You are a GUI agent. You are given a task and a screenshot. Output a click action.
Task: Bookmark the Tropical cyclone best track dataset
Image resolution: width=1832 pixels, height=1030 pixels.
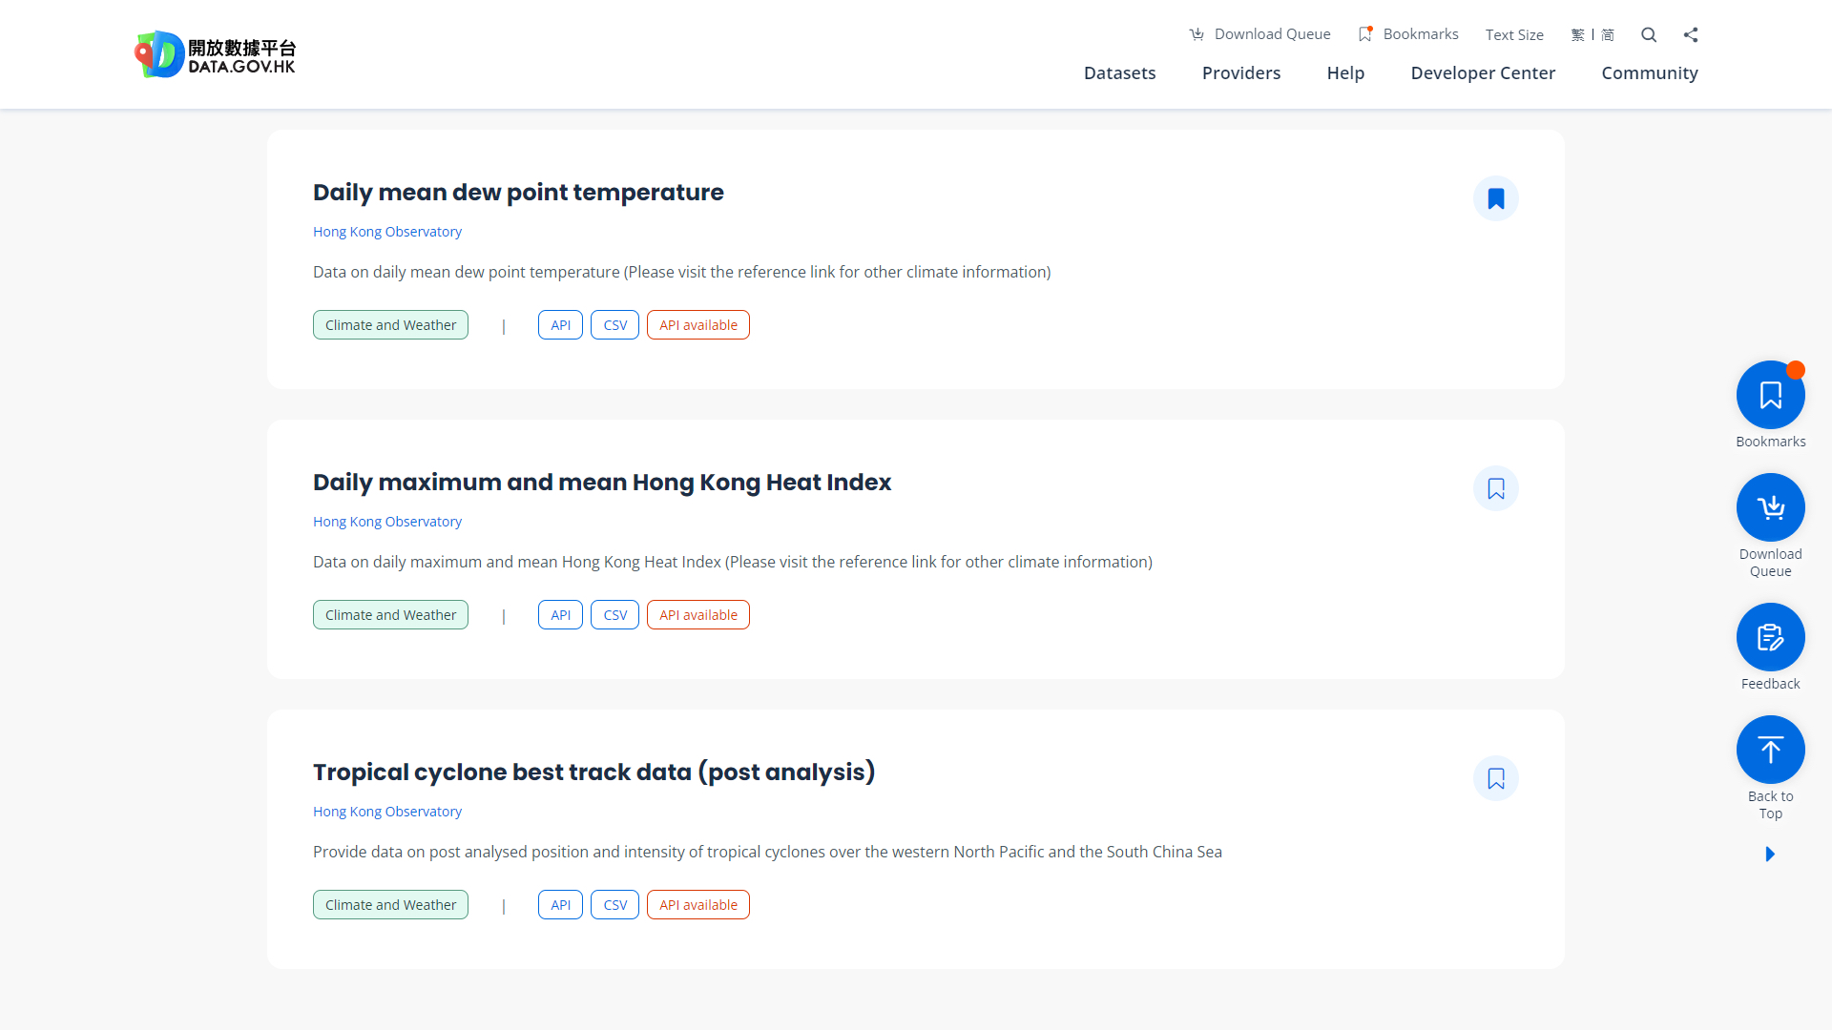coord(1495,778)
